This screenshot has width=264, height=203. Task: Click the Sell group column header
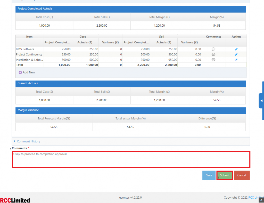tap(161, 37)
